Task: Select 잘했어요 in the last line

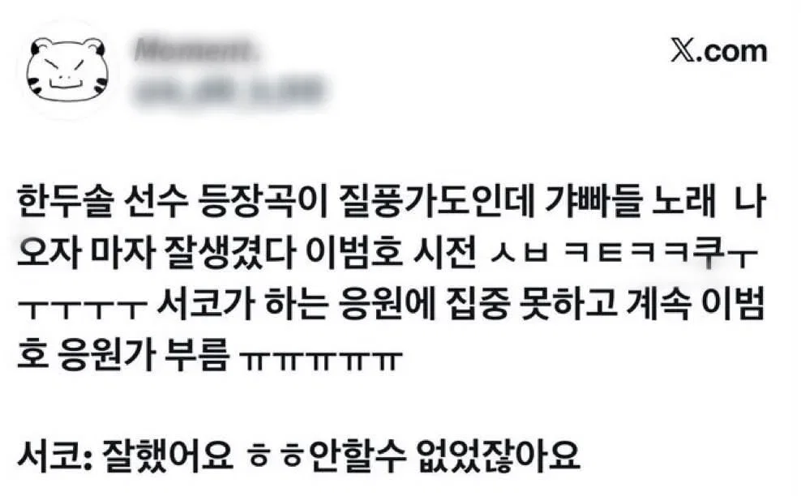Action: click(x=167, y=455)
